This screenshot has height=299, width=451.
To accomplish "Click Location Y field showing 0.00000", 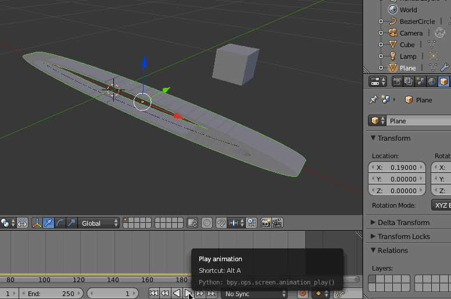I will click(396, 179).
